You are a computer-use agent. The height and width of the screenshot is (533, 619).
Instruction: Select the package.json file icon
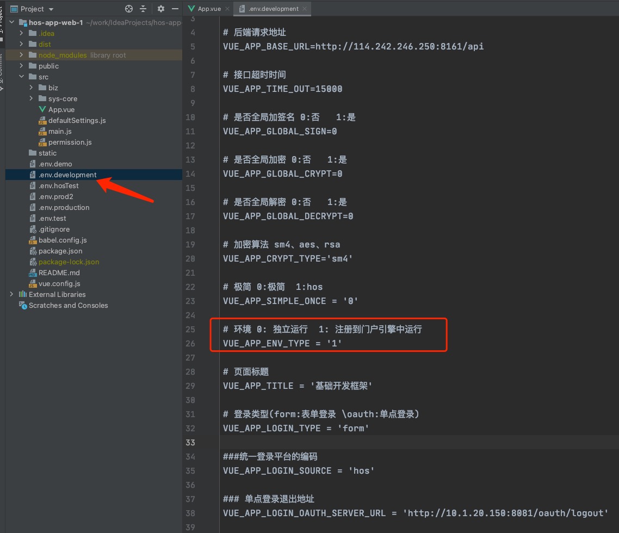(34, 251)
